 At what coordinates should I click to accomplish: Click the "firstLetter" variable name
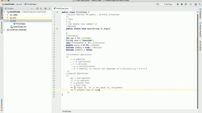[78, 43]
